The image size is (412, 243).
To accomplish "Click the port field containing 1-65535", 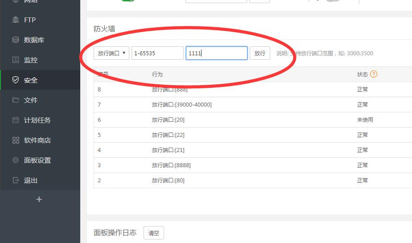I will tap(157, 53).
